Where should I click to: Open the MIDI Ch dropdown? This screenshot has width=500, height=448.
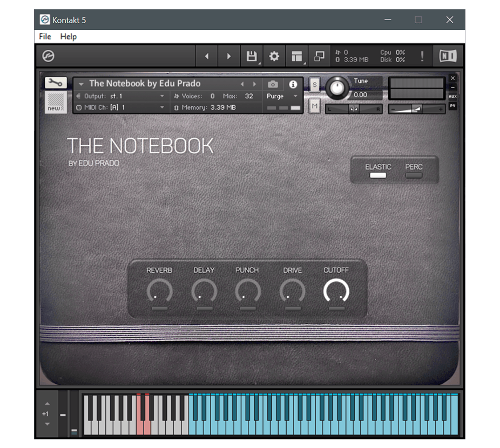pyautogui.click(x=120, y=107)
